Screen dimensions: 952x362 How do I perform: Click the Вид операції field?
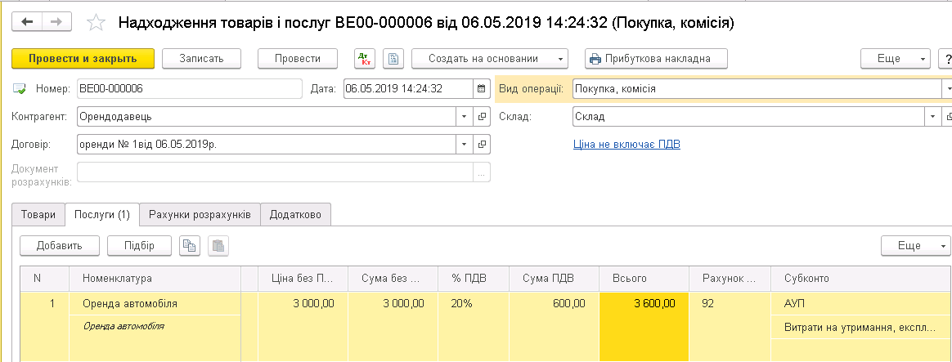click(x=757, y=88)
